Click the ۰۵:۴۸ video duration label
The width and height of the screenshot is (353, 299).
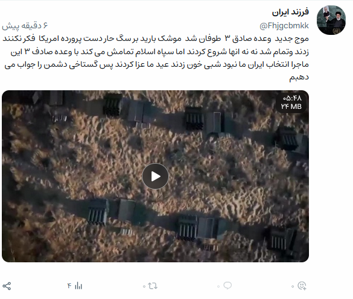click(292, 98)
